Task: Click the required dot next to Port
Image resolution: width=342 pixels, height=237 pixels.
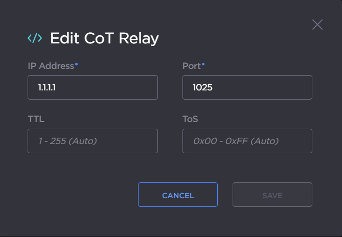Action: coord(203,64)
